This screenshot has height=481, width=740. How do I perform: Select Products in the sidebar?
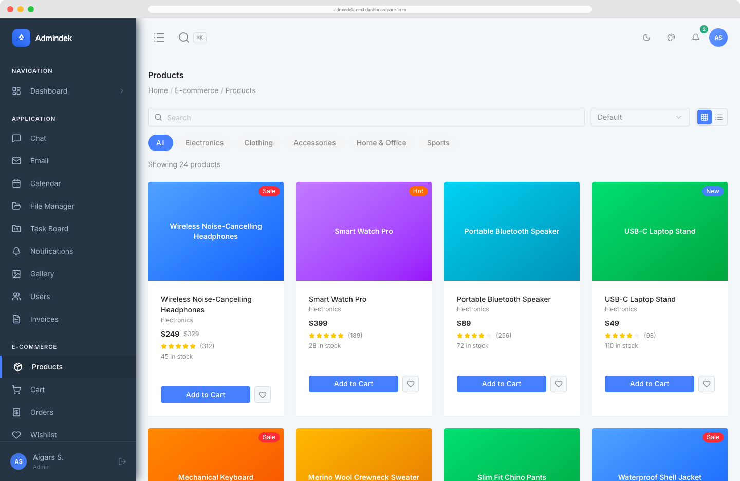tap(68, 367)
